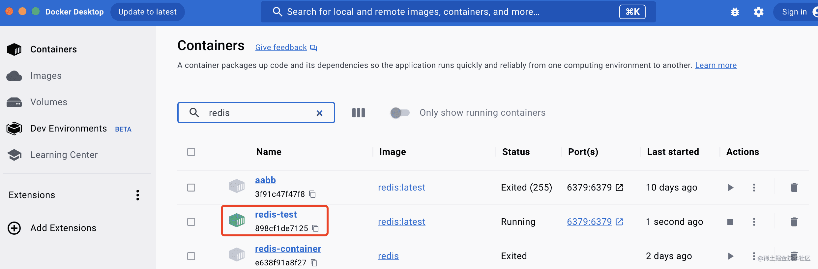Stop the running redis-test container
Screen dimensions: 818x269
[x=730, y=222]
